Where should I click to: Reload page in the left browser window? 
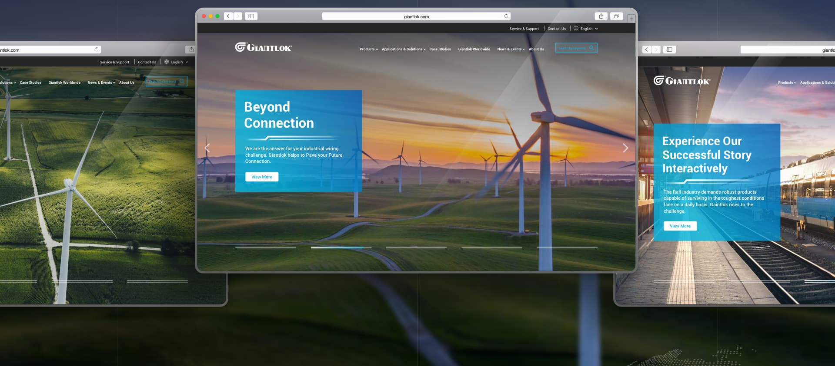[97, 49]
